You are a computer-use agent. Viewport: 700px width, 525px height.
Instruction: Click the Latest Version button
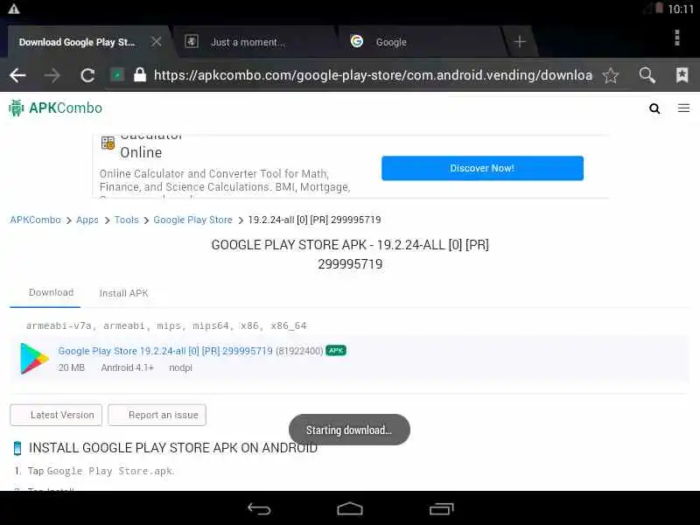56,415
